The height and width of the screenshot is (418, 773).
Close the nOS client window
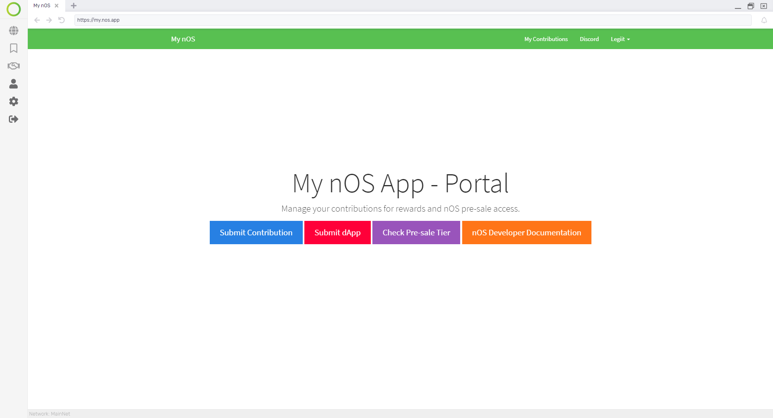764,6
